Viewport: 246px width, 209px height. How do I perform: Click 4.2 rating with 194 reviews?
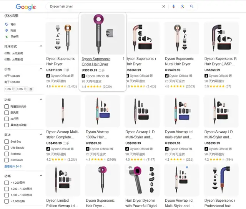click(219, 160)
